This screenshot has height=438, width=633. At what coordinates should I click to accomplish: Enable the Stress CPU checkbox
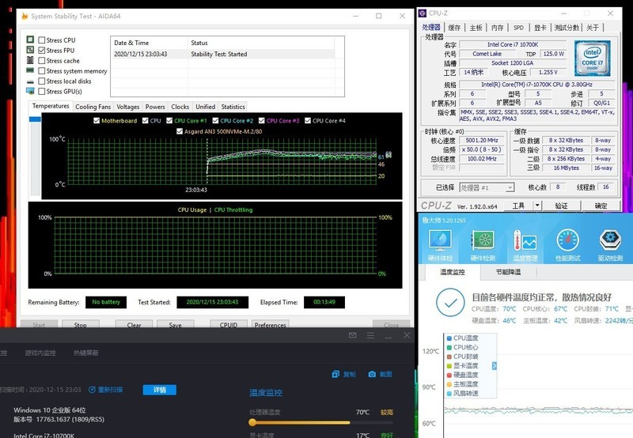pyautogui.click(x=42, y=40)
